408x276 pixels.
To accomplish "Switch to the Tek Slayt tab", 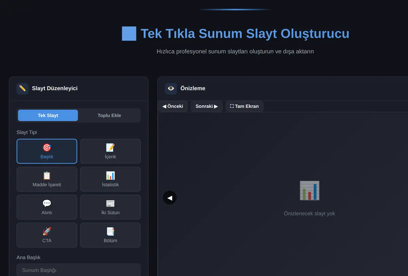I will (48, 115).
